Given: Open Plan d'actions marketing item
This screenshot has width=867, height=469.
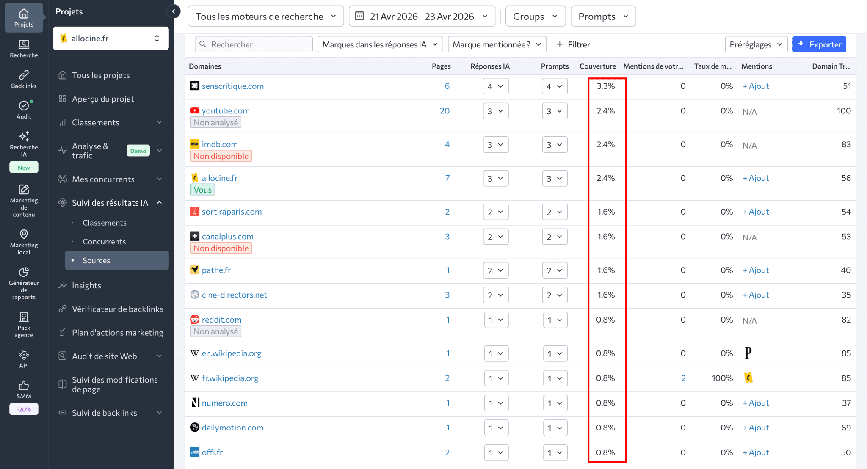Looking at the screenshot, I should [117, 333].
